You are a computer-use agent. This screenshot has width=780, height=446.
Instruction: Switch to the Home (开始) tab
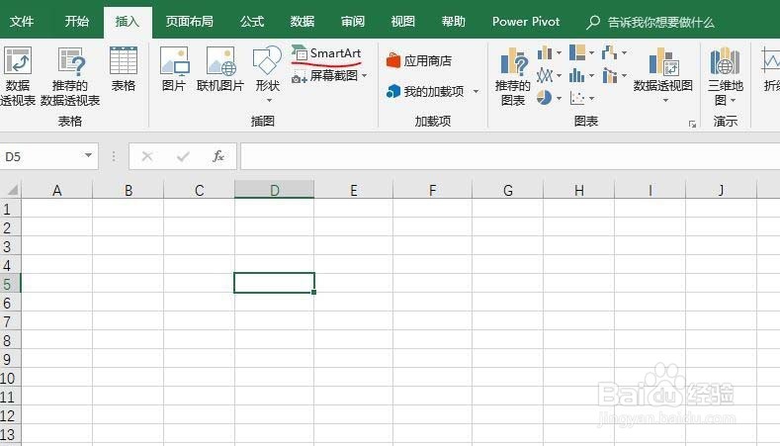[x=76, y=22]
